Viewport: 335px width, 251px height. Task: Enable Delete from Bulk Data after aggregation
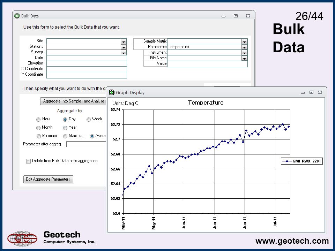(x=28, y=161)
